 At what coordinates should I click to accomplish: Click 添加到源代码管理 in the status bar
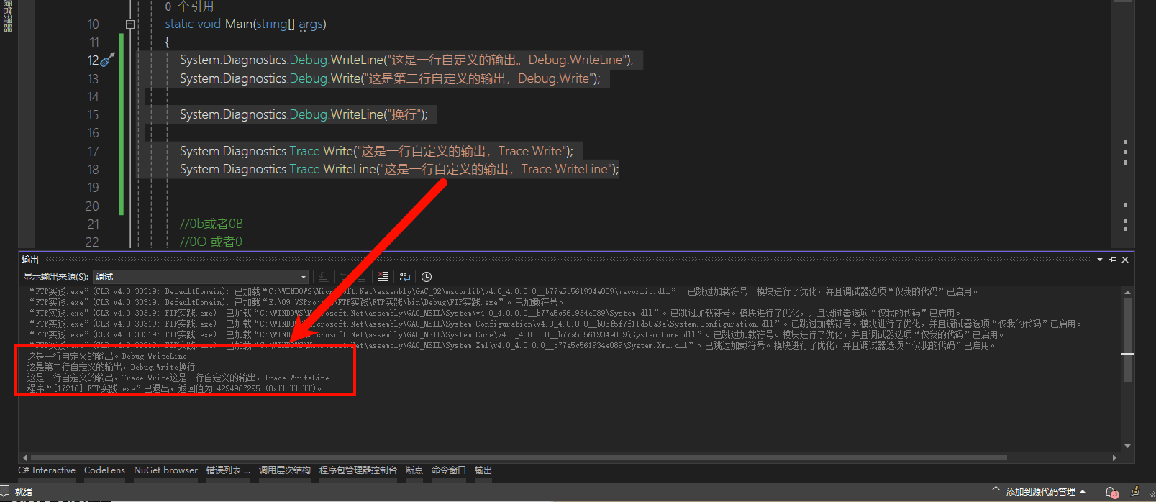click(x=1040, y=492)
